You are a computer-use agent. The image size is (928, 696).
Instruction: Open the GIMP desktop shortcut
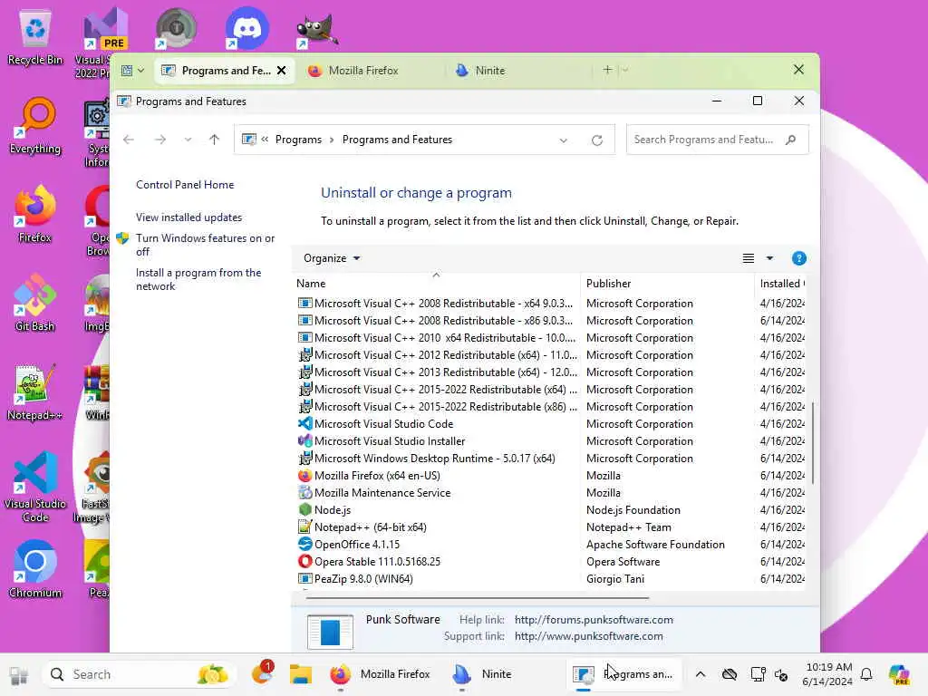tap(317, 30)
